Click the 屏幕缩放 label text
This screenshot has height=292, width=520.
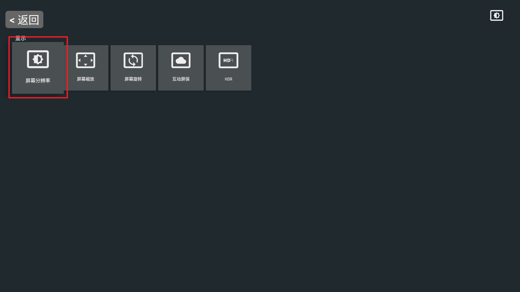coord(86,79)
